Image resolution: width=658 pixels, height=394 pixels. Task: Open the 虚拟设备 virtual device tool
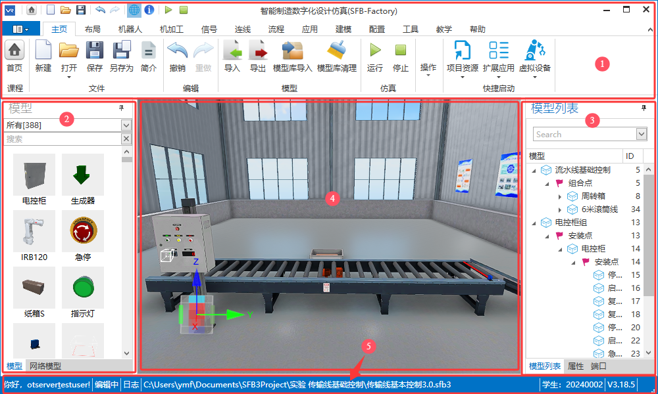(534, 51)
